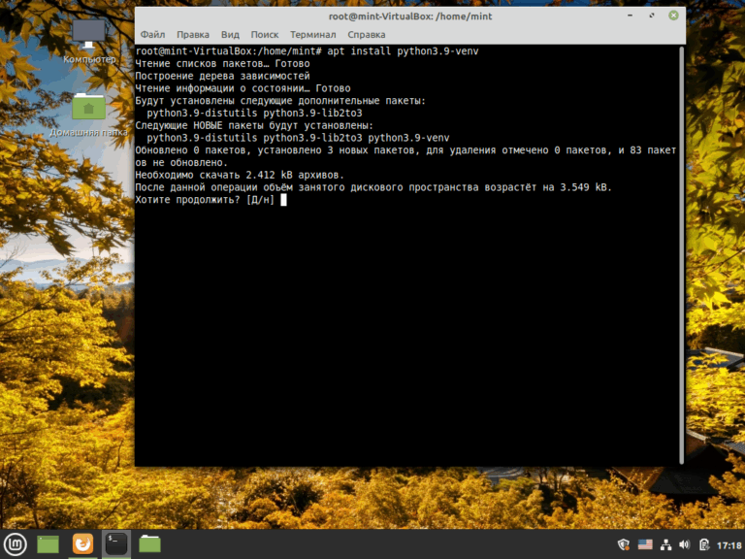The width and height of the screenshot is (745, 559).
Task: Open the Linux Mint start menu
Action: [16, 543]
